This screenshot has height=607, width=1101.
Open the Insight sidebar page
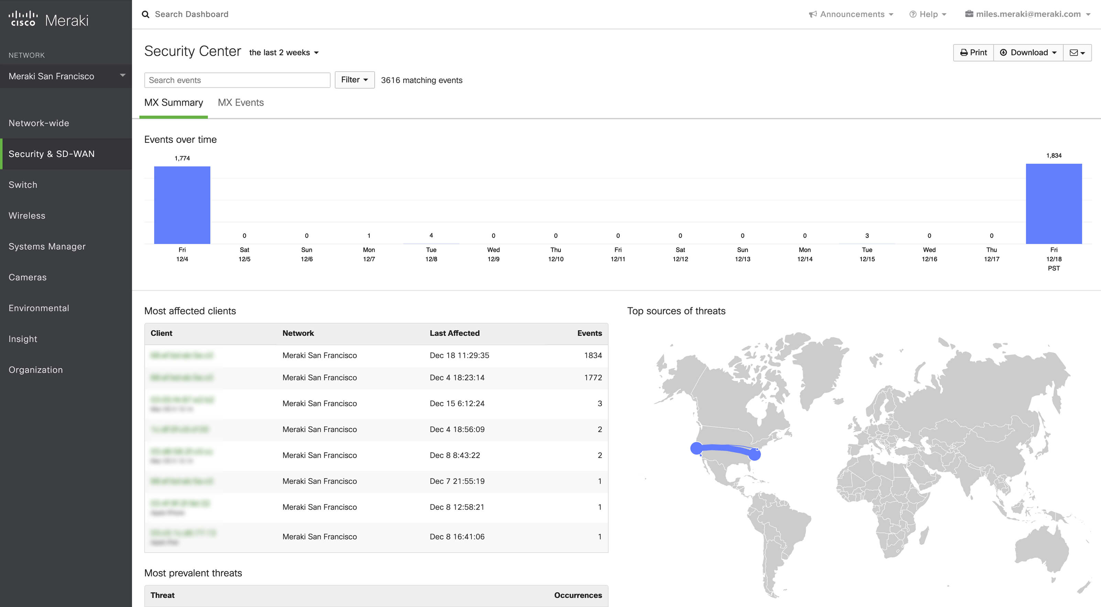(x=23, y=338)
